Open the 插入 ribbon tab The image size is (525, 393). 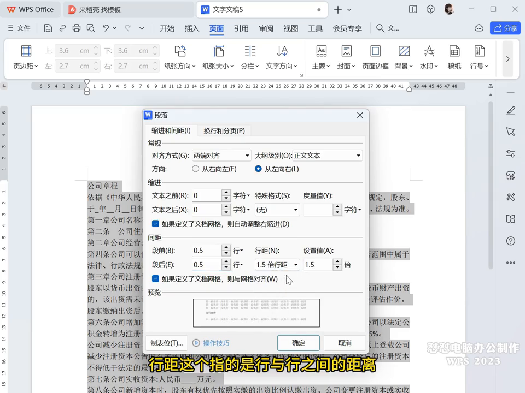click(x=191, y=28)
